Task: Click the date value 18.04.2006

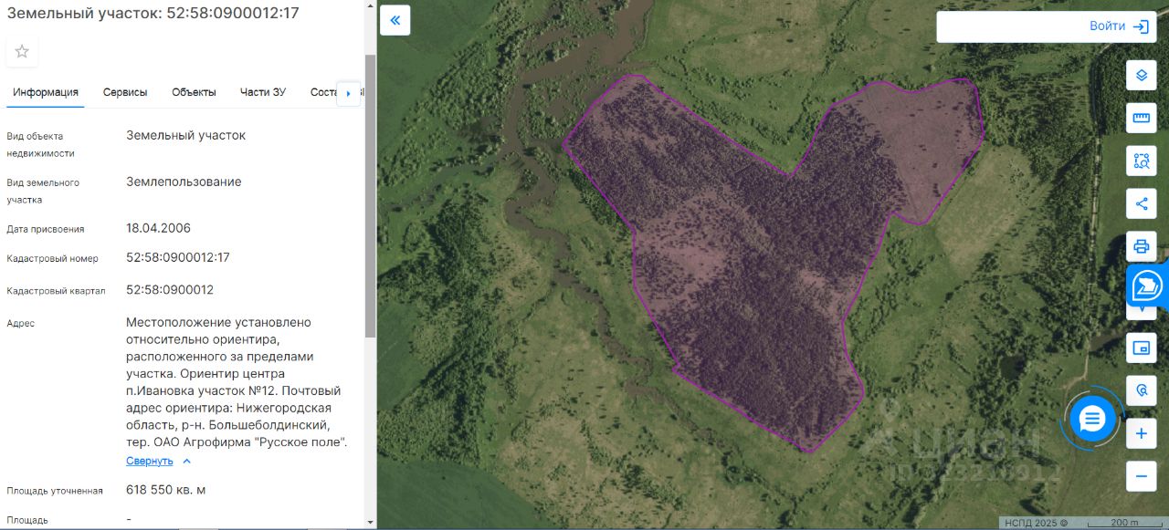Action: pyautogui.click(x=158, y=227)
